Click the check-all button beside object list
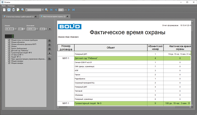Image resolution: width=197 pixels, height=115 pixels. 50,59
